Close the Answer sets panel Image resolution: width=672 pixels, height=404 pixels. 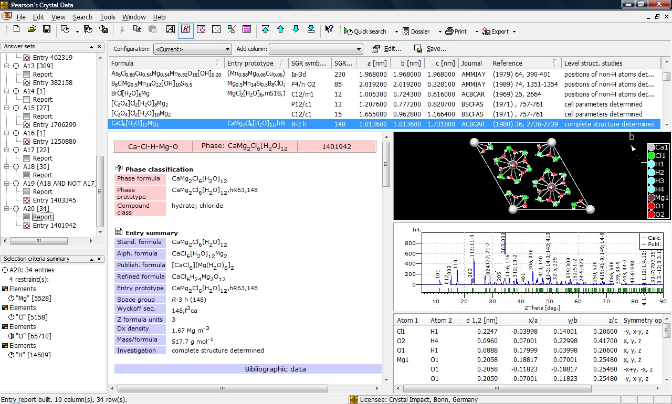pos(100,47)
